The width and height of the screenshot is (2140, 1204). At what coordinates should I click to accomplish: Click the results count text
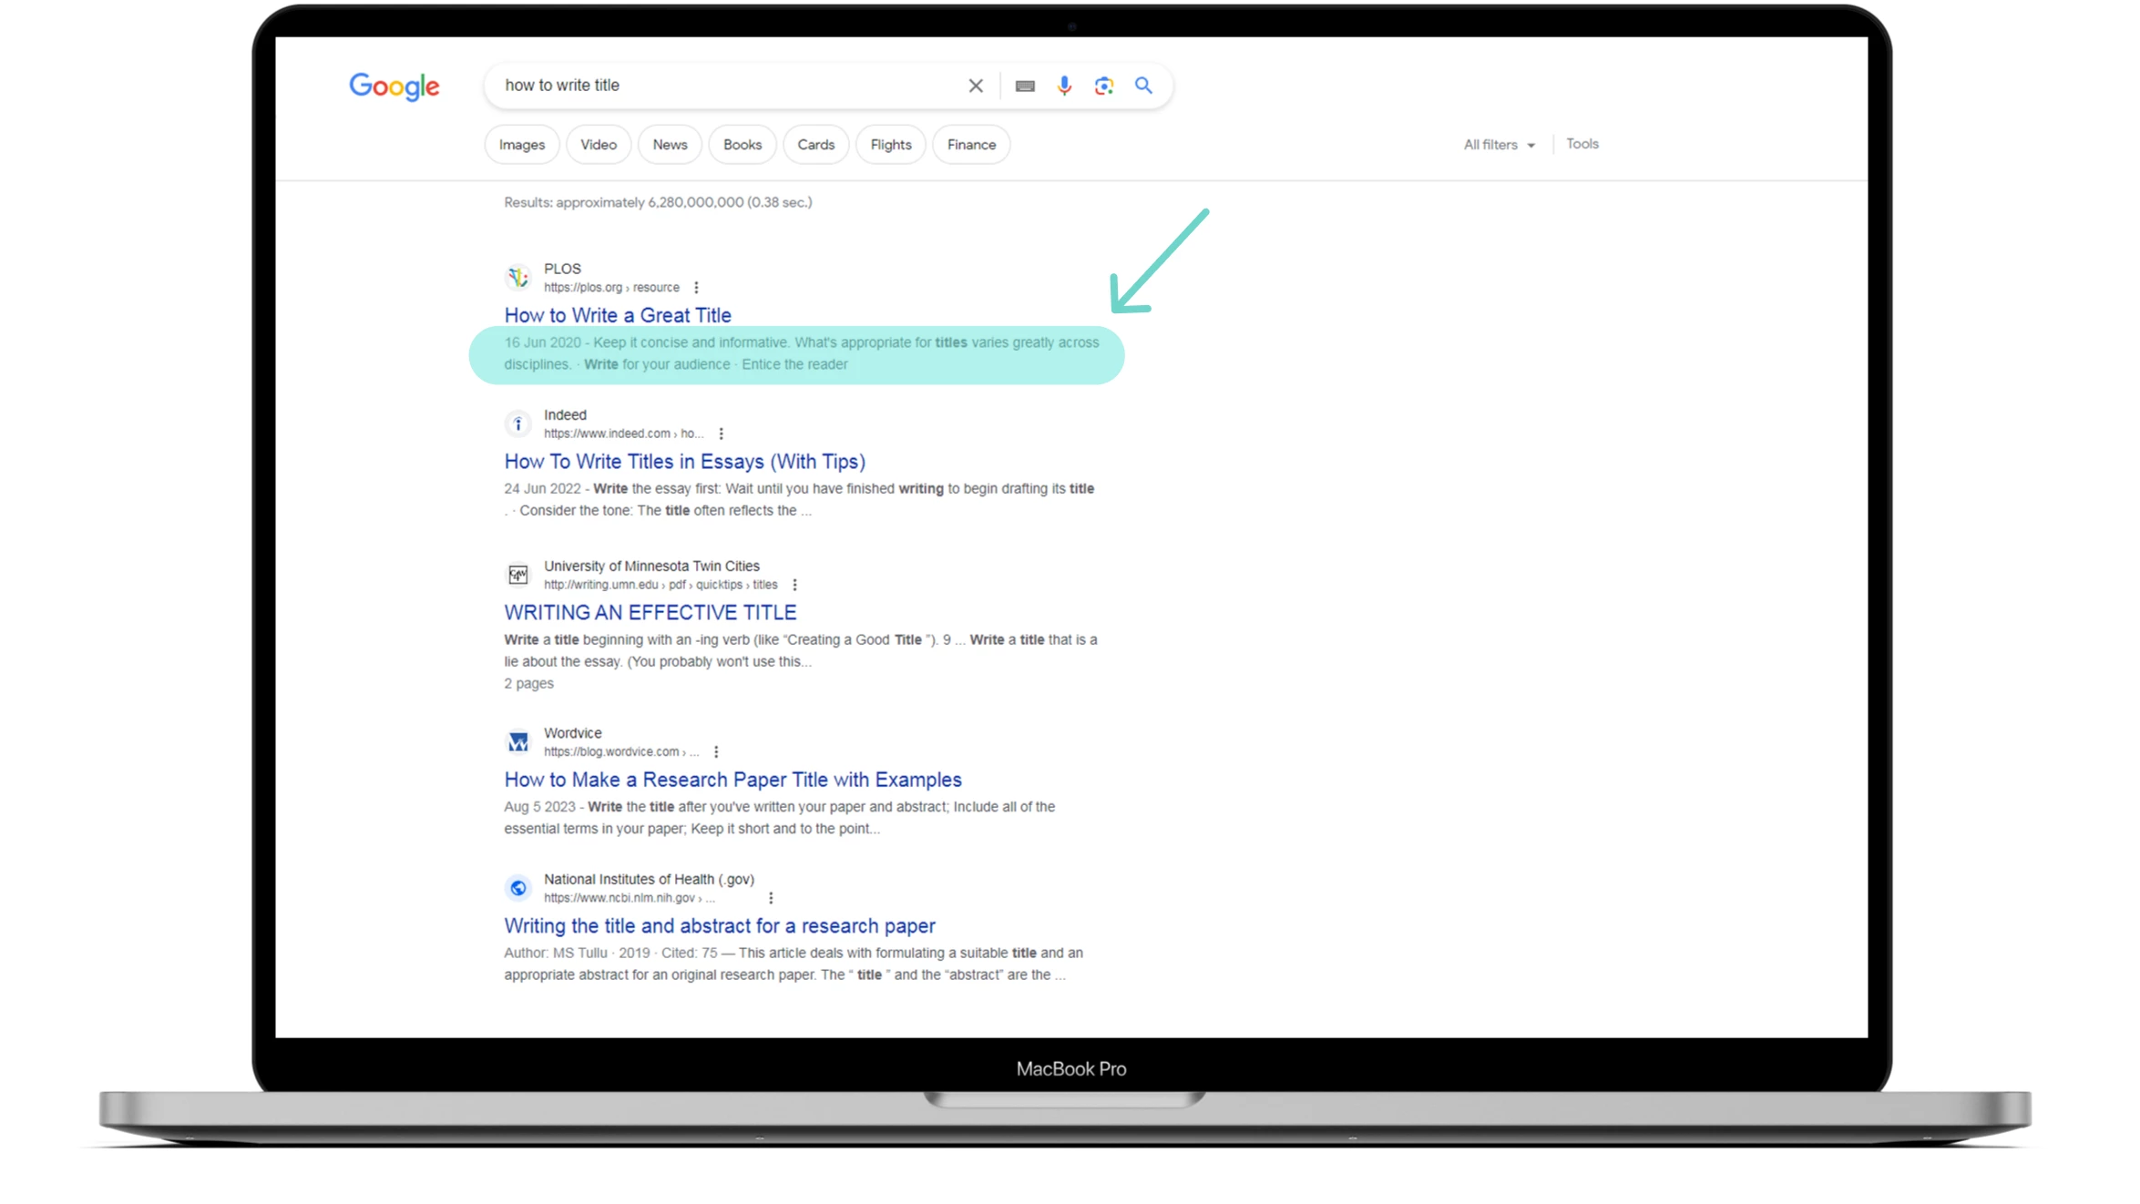(x=658, y=202)
